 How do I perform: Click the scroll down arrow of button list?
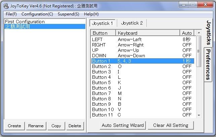[199, 115]
